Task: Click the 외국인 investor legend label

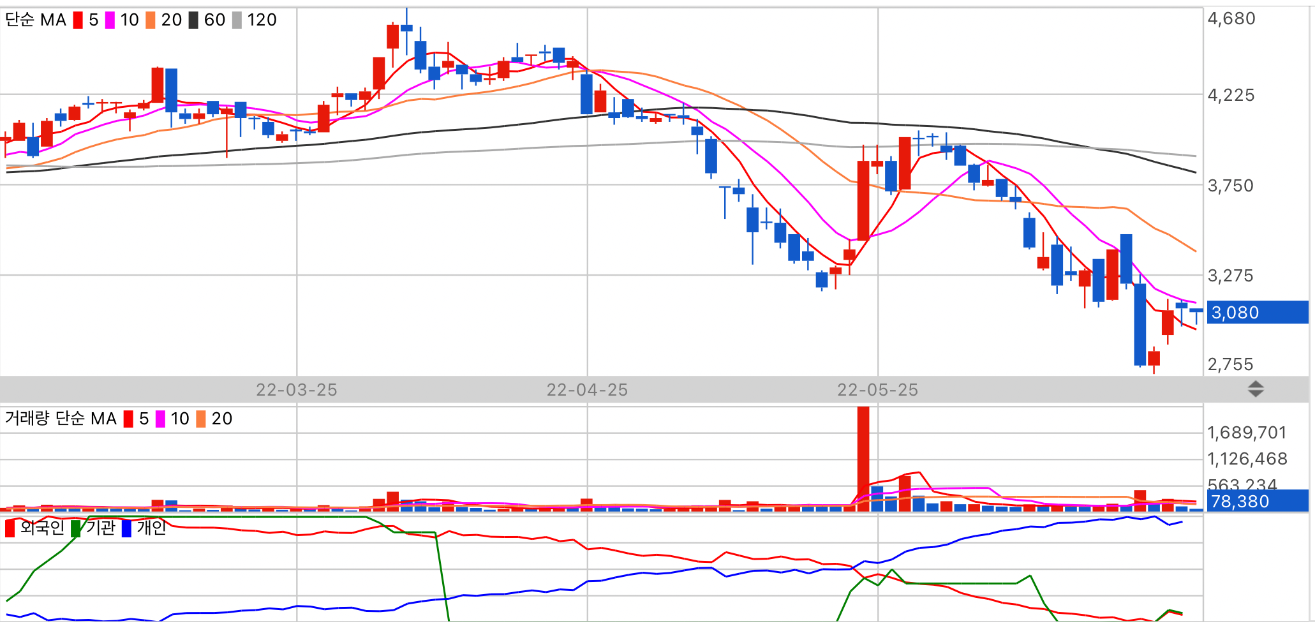Action: (42, 528)
